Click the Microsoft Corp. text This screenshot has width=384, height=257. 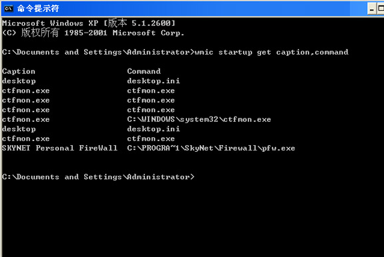click(148, 33)
